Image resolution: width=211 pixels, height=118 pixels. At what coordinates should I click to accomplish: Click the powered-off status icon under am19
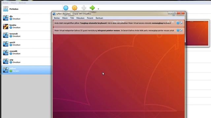click(x=11, y=45)
